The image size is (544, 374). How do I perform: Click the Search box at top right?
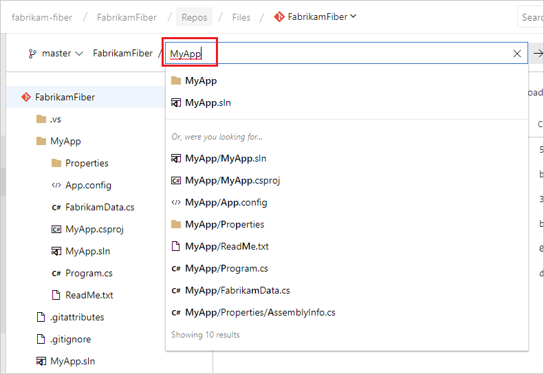[x=530, y=17]
